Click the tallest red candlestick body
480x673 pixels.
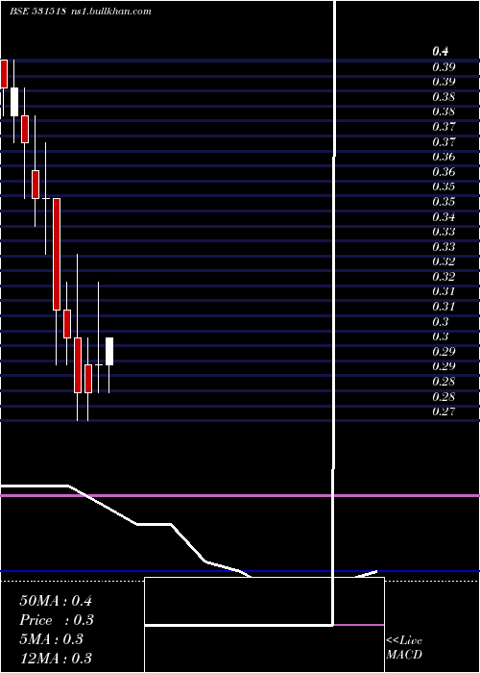pos(57,254)
